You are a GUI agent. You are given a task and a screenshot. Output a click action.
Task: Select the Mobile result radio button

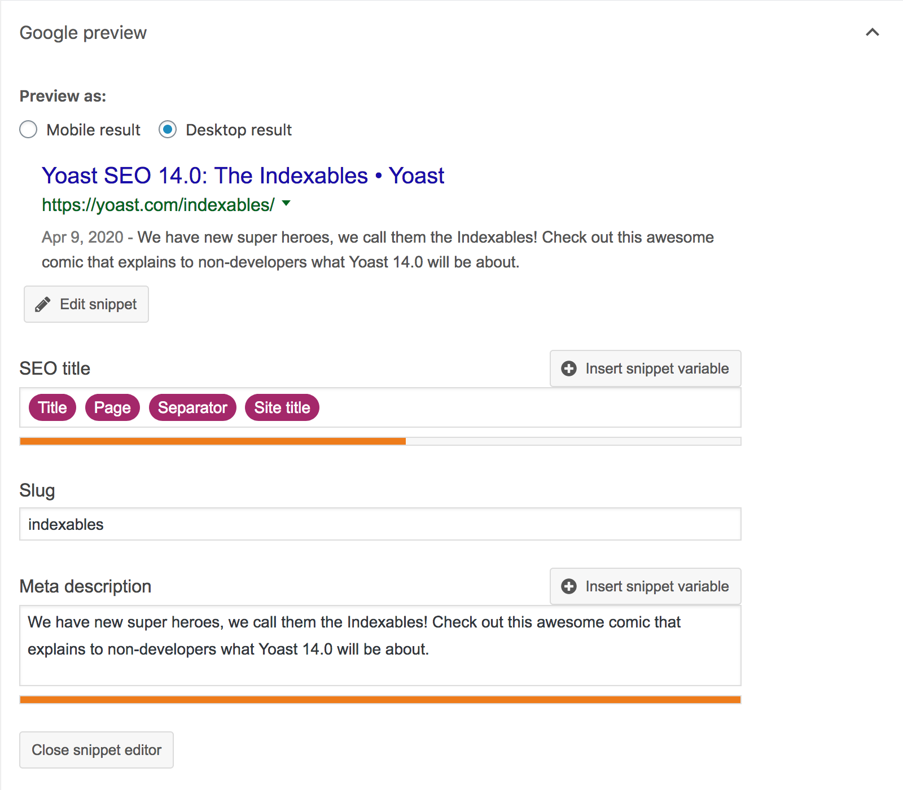tap(28, 130)
